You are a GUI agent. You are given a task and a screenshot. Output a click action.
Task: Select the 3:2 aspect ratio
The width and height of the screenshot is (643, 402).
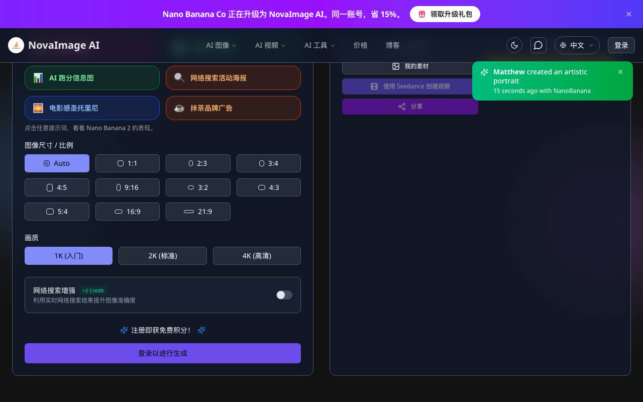[x=198, y=187]
